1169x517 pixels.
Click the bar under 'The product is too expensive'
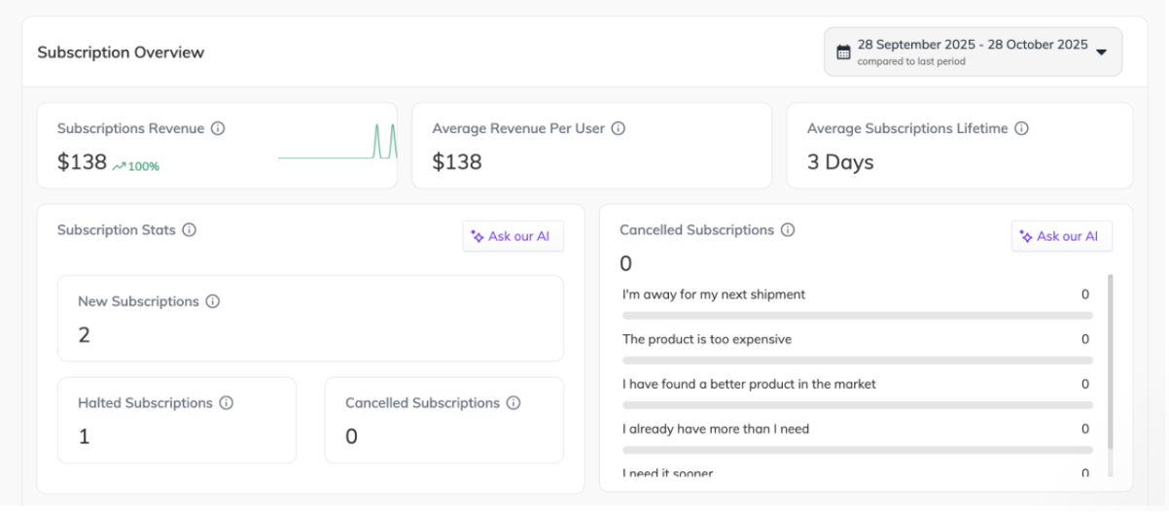(857, 361)
